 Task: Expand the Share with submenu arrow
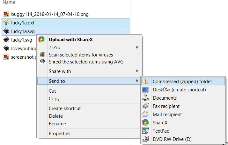(x=137, y=71)
